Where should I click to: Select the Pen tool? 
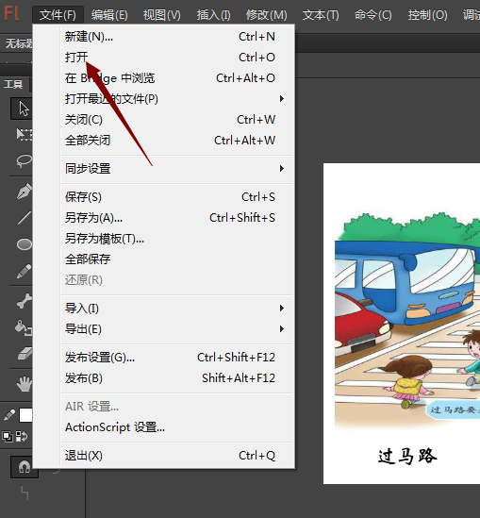[x=25, y=191]
